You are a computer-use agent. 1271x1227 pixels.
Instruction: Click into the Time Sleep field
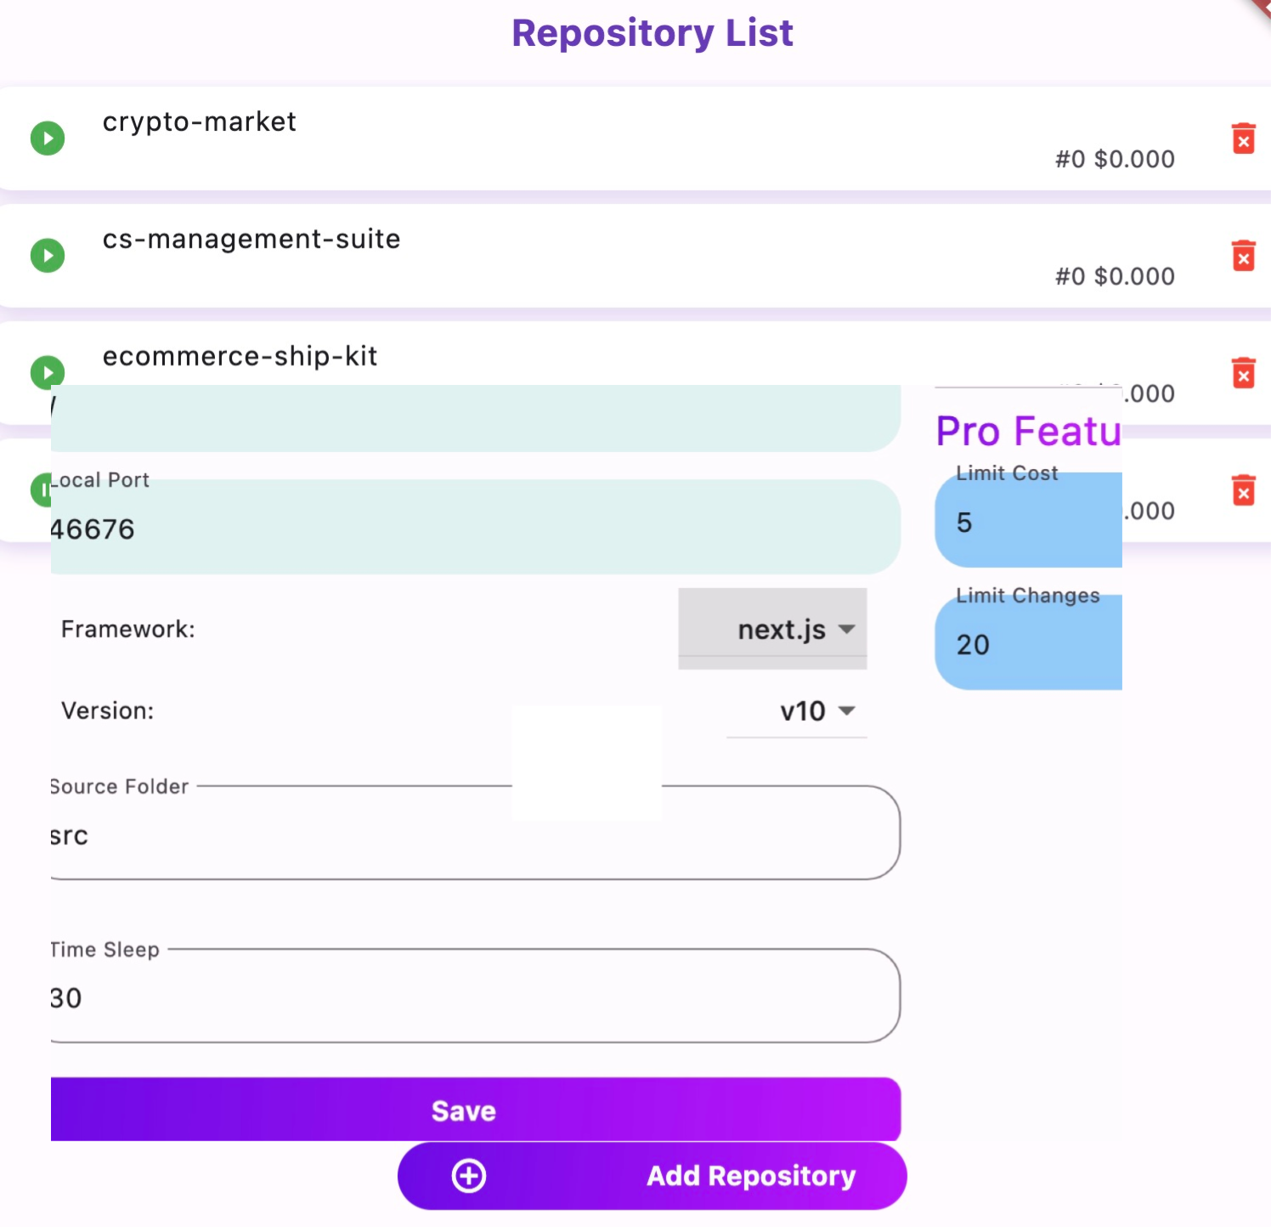pyautogui.click(x=474, y=998)
